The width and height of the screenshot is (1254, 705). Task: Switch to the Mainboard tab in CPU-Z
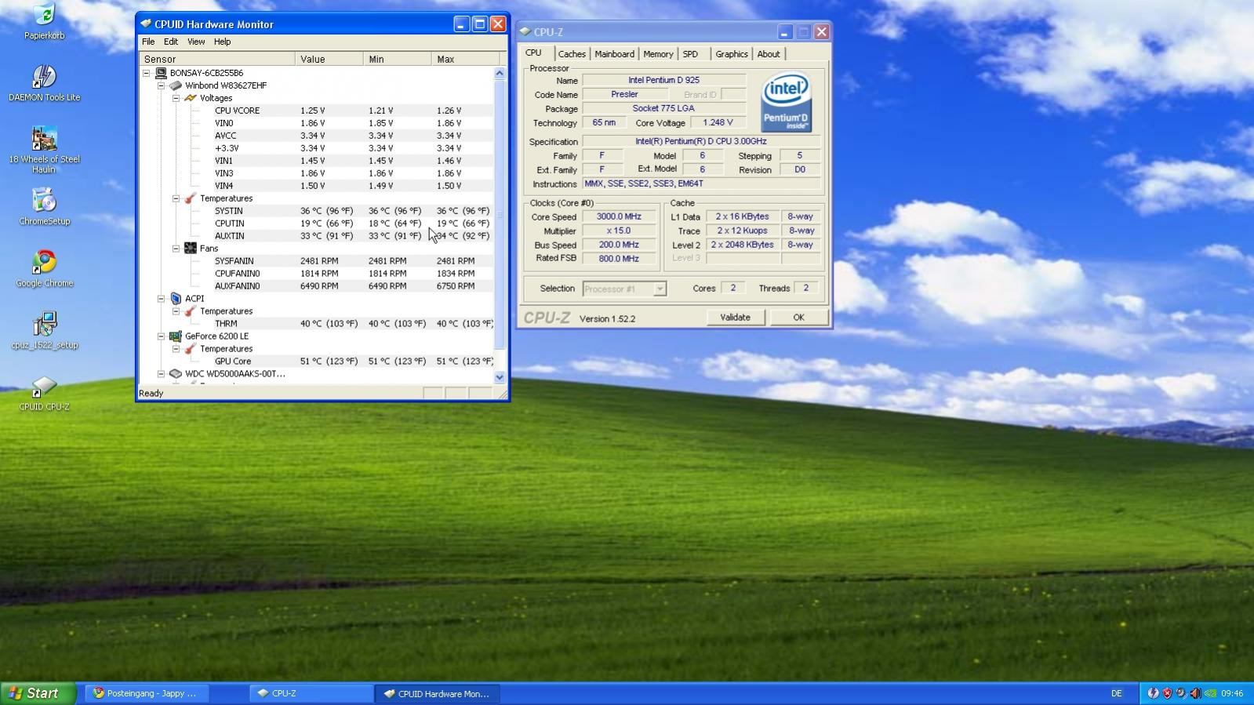[614, 54]
